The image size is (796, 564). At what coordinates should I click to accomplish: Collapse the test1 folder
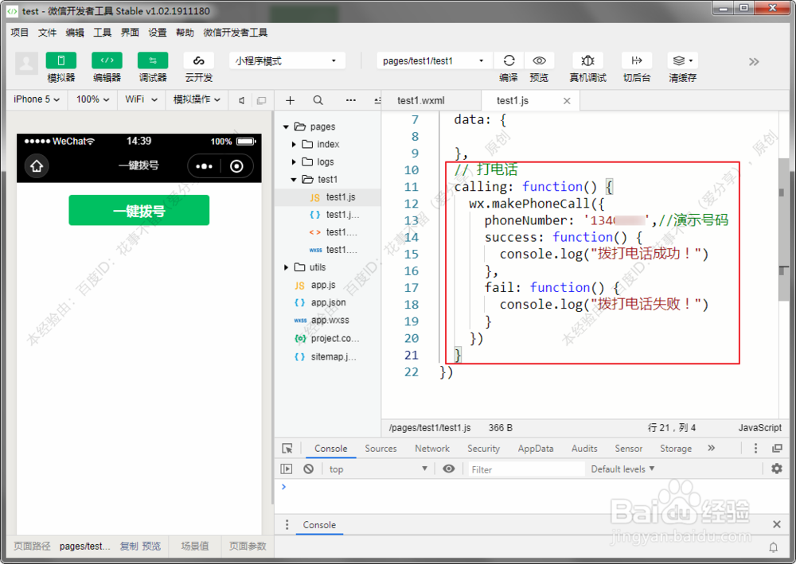(x=294, y=180)
